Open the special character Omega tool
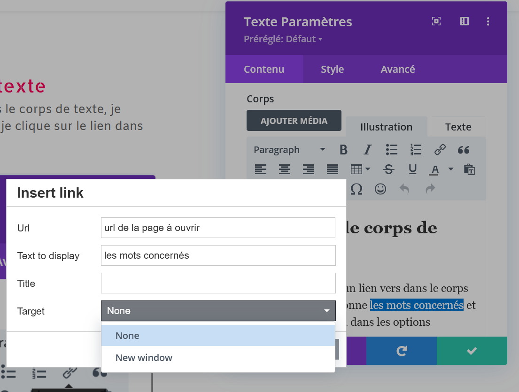Screen dimensions: 519x392 (x=356, y=189)
